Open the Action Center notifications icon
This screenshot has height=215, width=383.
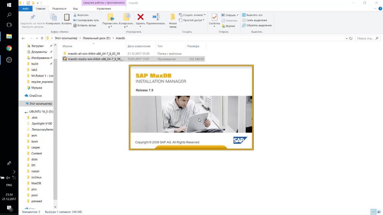(9, 208)
